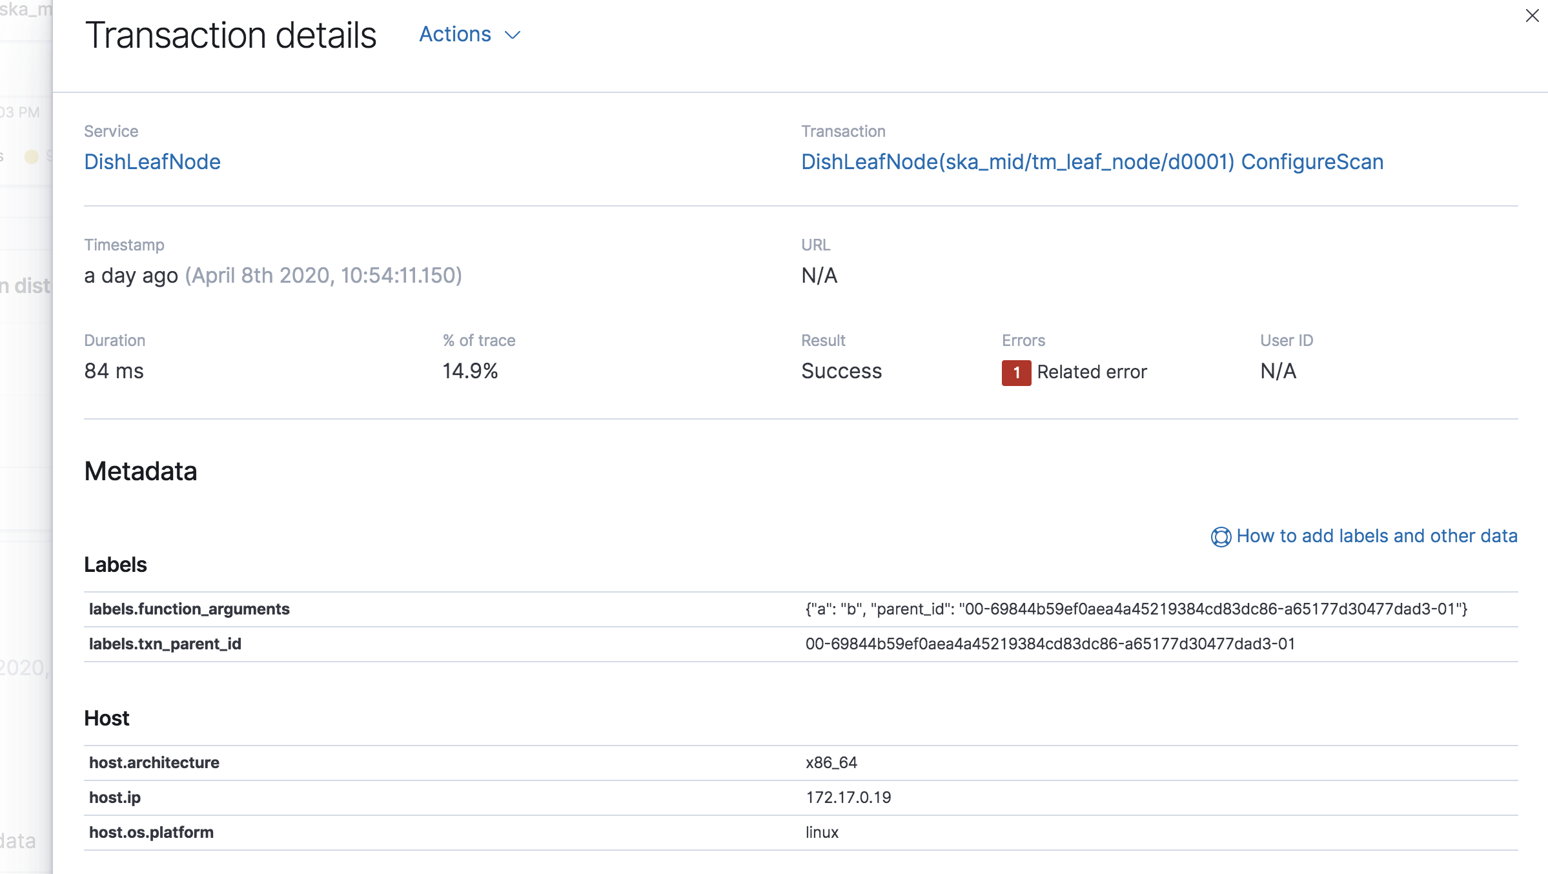The width and height of the screenshot is (1548, 874).
Task: Open the DishLeafNode service link
Action: (x=152, y=161)
